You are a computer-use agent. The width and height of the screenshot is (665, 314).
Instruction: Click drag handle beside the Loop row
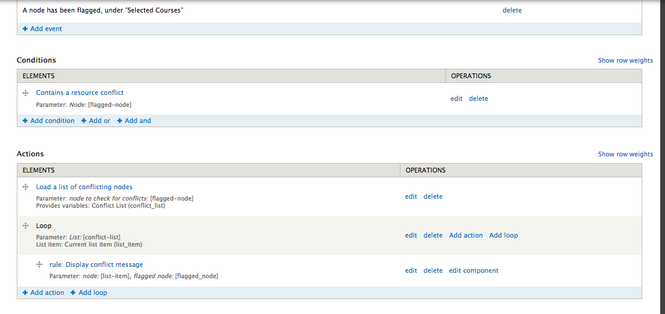click(26, 226)
